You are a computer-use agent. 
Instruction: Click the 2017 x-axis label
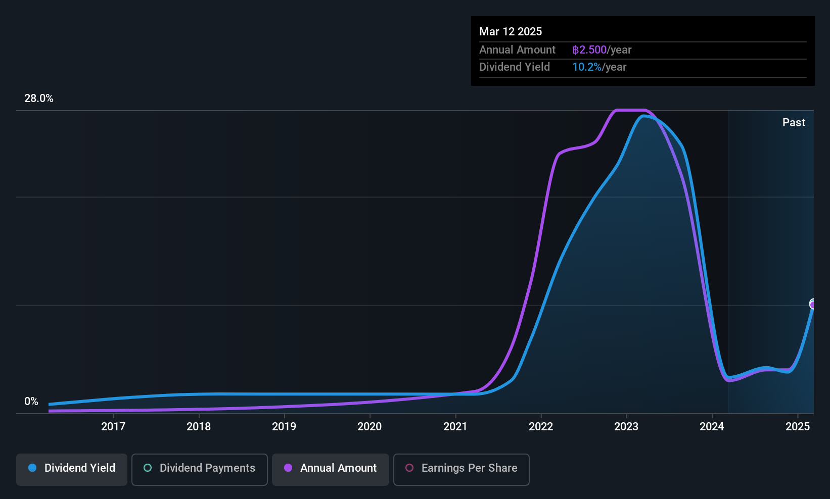pos(113,427)
